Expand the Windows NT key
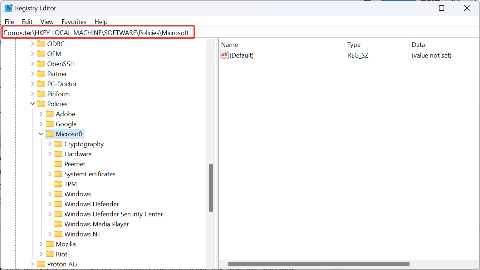 pos(50,234)
